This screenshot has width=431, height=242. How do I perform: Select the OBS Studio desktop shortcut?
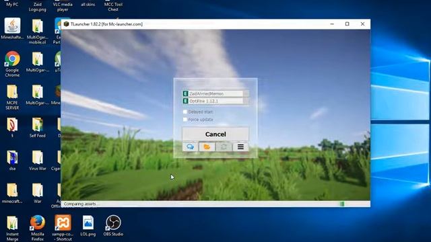113,226
